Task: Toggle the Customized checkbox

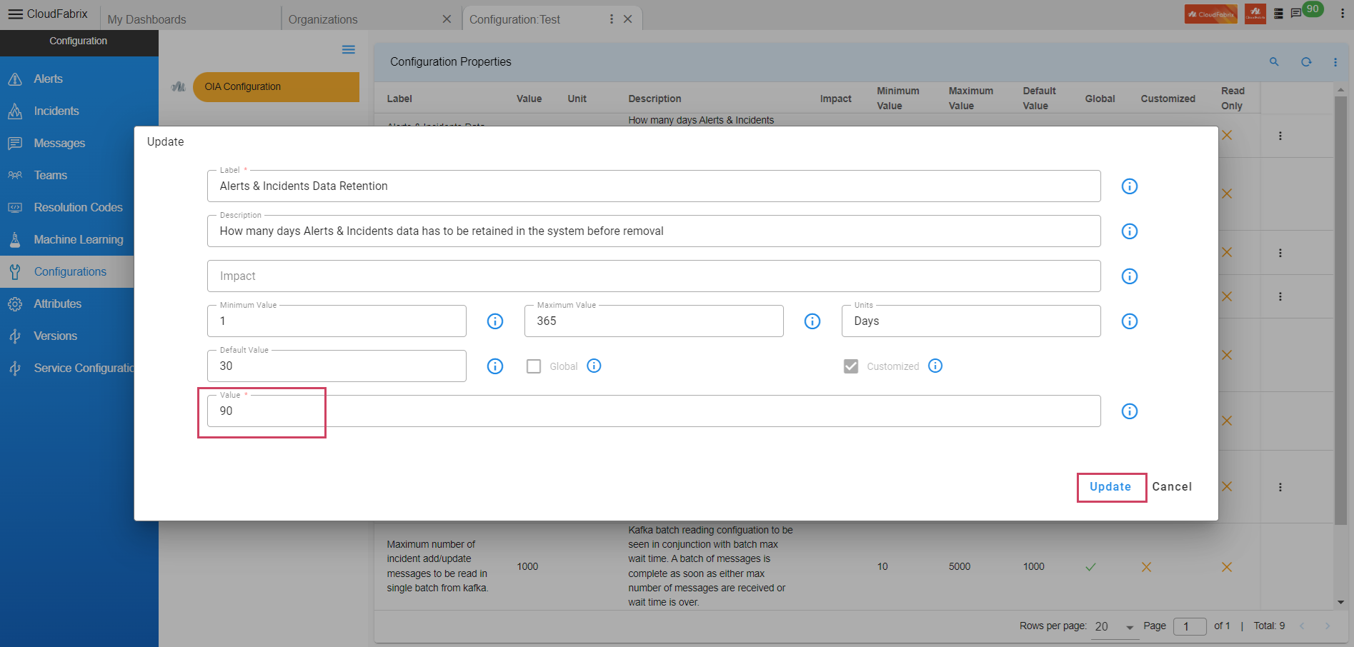Action: coord(850,366)
